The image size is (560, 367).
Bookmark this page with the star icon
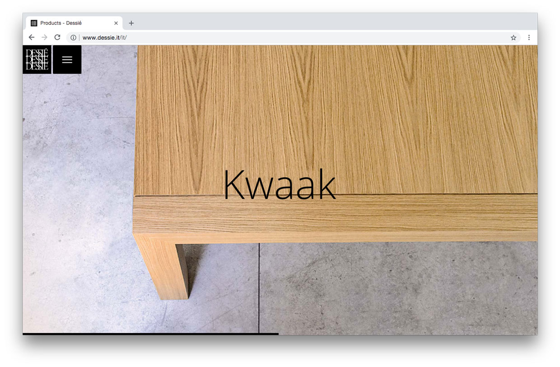tap(513, 38)
